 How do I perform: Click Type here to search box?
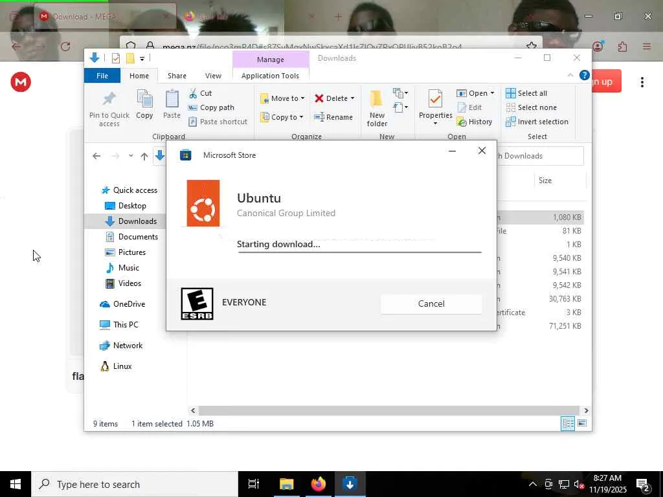point(135,484)
